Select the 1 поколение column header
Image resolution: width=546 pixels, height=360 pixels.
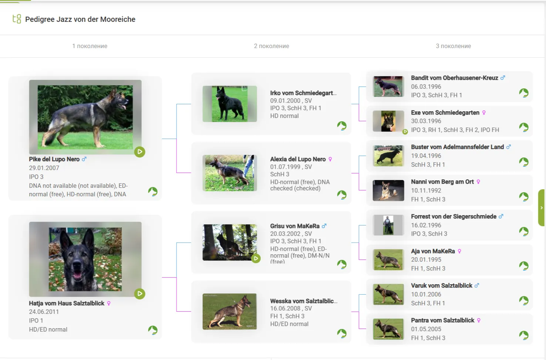(x=90, y=46)
